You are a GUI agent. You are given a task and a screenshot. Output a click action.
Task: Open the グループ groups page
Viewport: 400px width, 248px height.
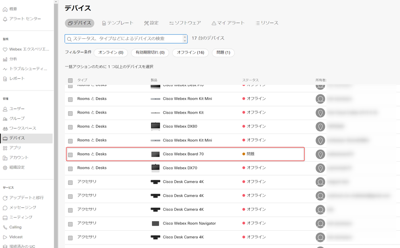pos(14,118)
